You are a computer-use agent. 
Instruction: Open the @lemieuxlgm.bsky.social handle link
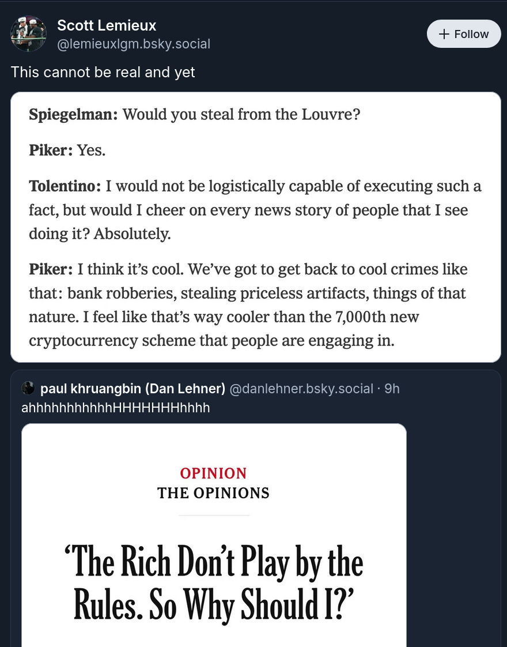click(134, 44)
